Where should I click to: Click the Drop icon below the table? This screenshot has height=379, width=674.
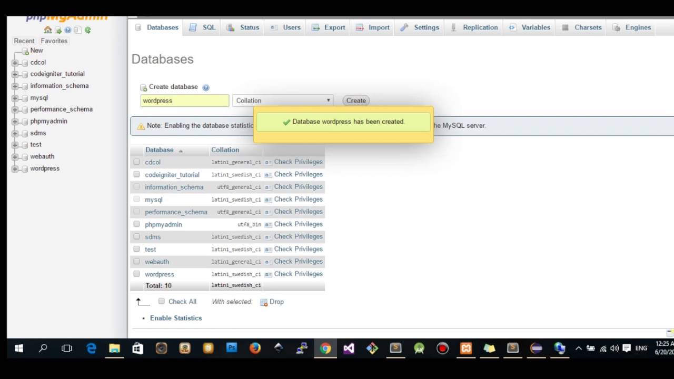click(264, 302)
